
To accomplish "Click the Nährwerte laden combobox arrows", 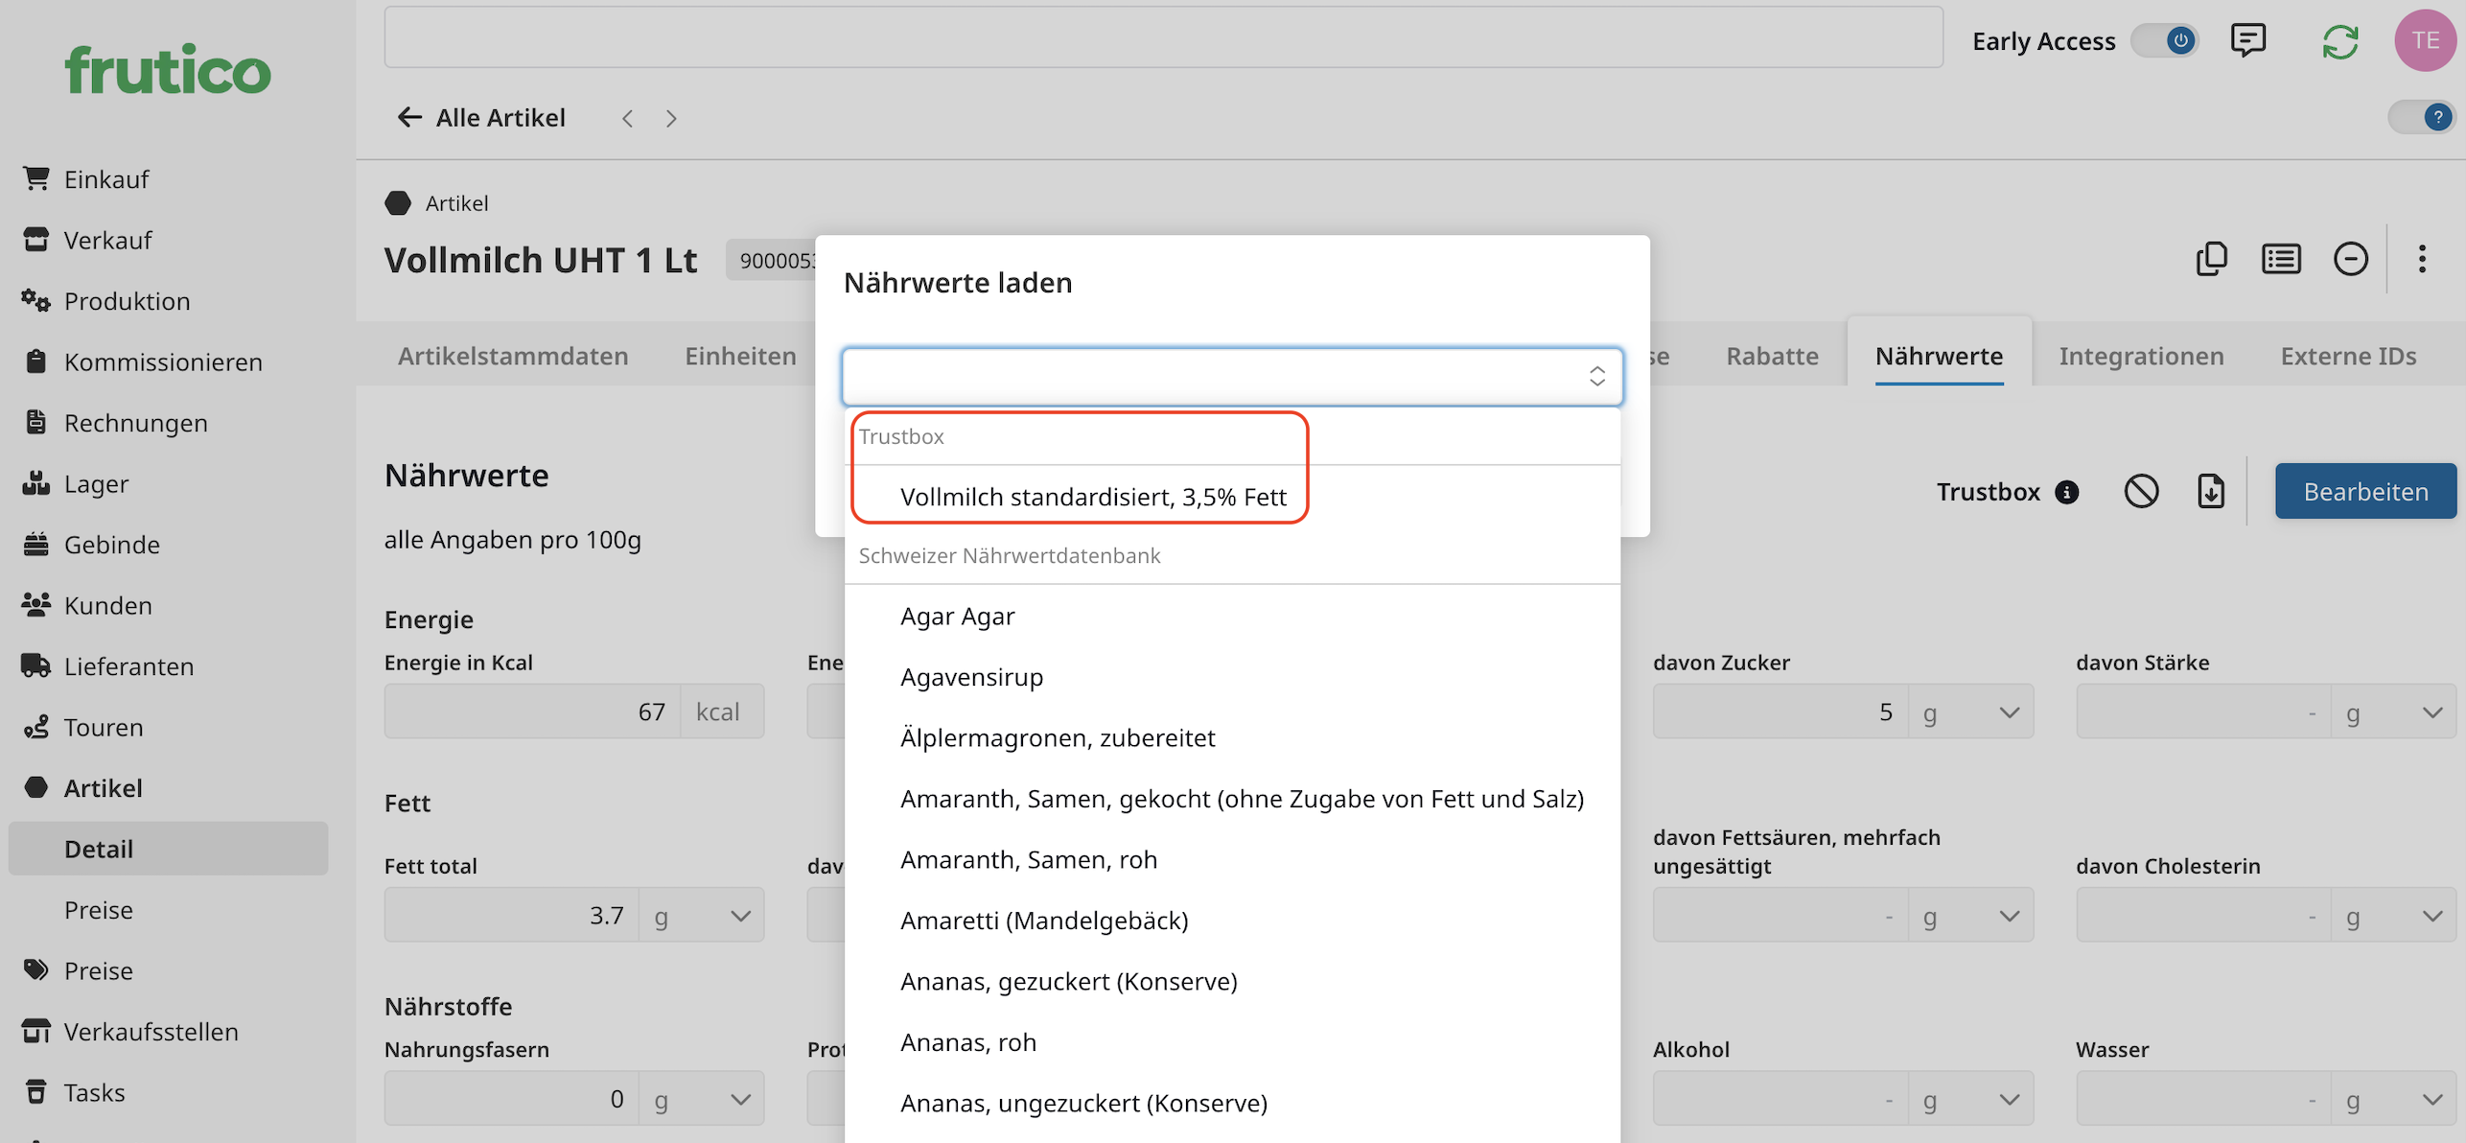I will pyautogui.click(x=1596, y=376).
